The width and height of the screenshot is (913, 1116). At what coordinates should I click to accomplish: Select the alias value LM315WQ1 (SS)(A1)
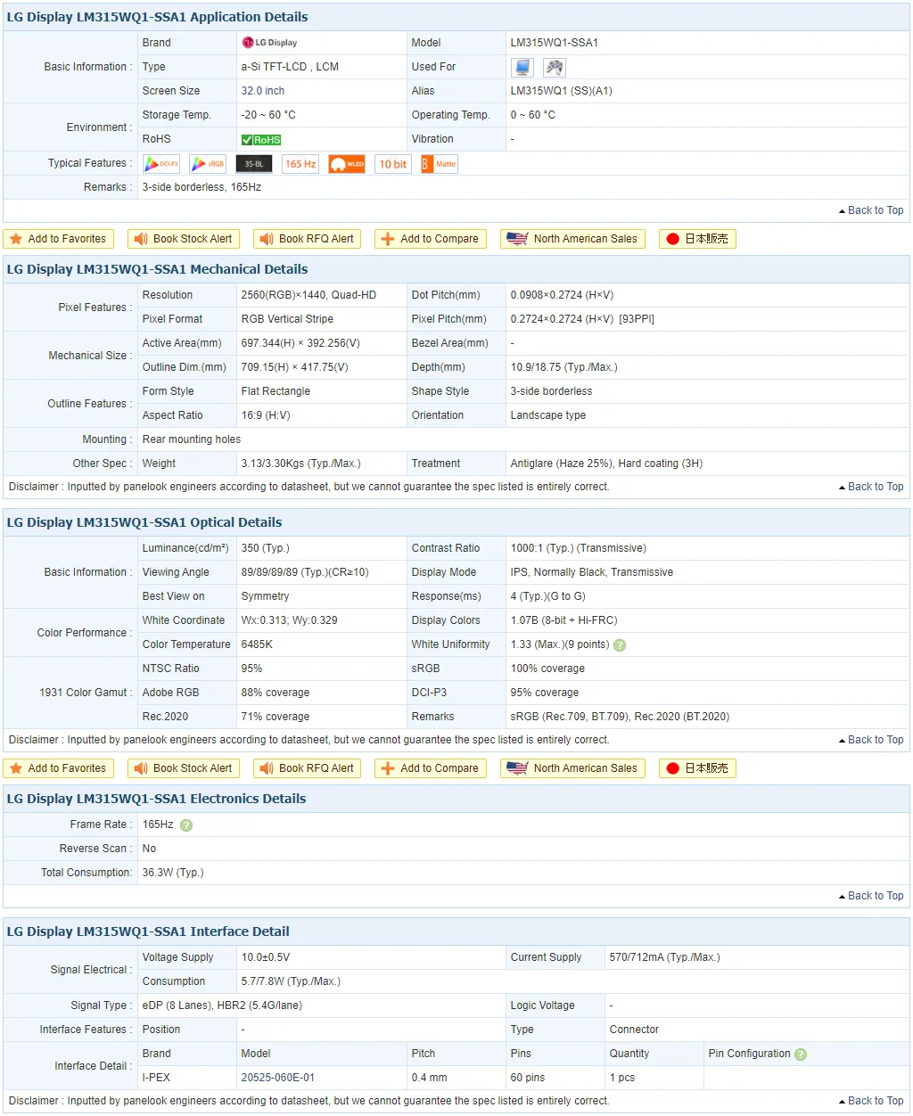(x=562, y=91)
